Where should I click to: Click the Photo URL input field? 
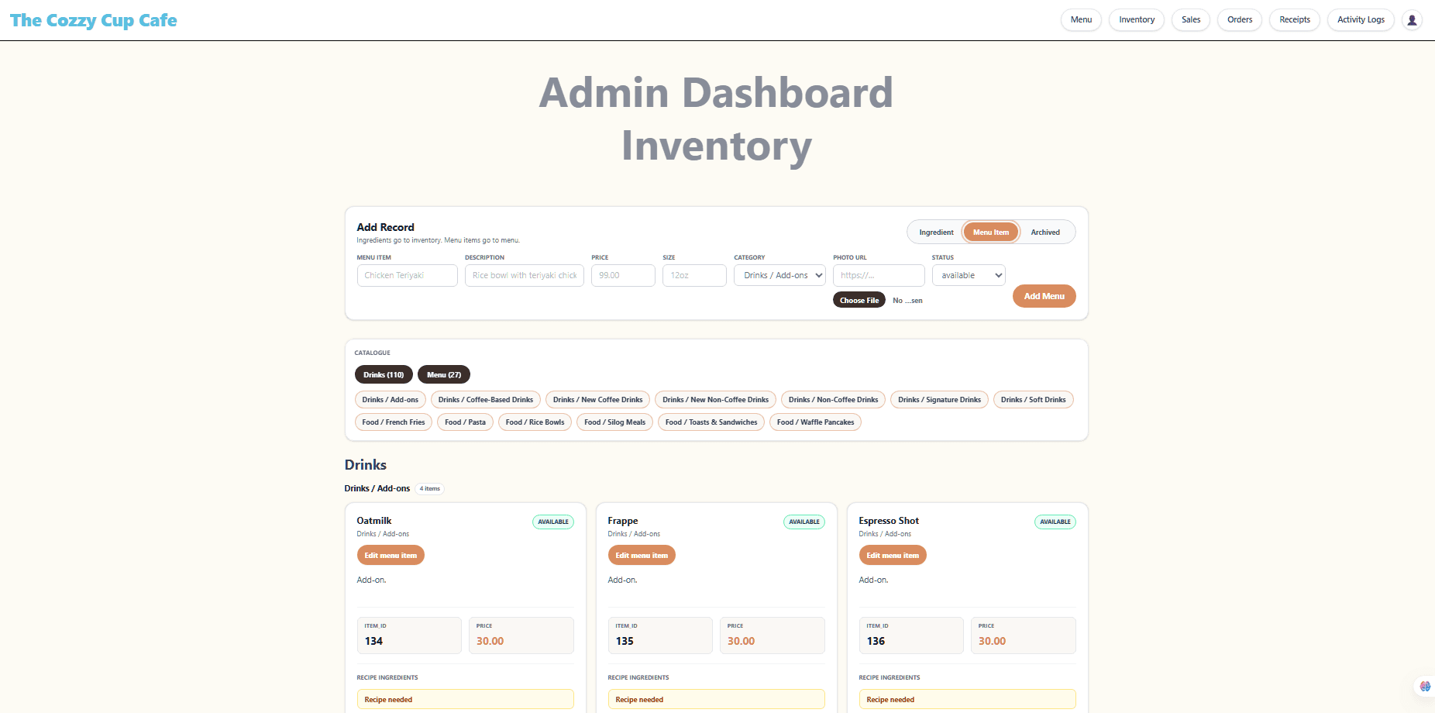click(879, 276)
